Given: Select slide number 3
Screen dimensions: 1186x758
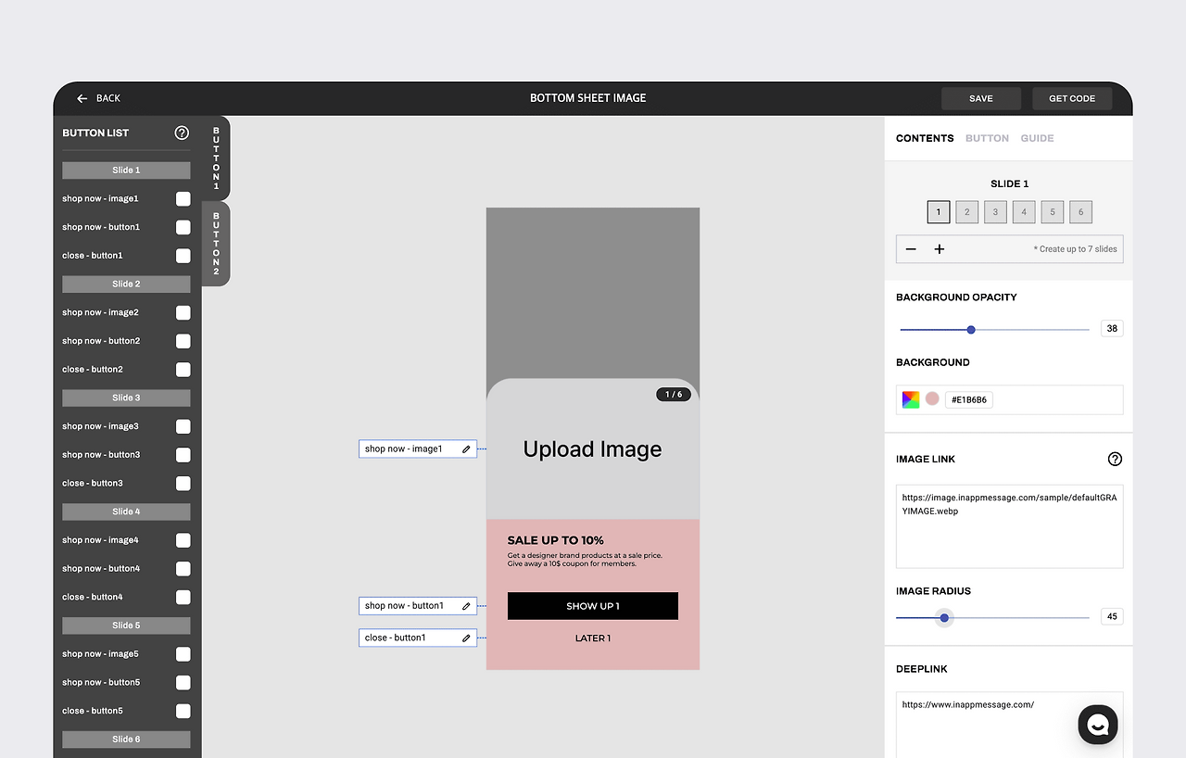Looking at the screenshot, I should (995, 212).
